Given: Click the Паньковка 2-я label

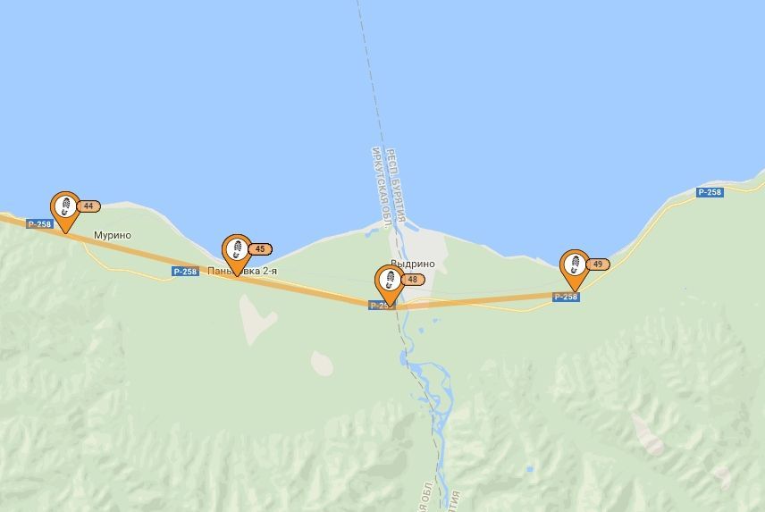Looking at the screenshot, I should [x=242, y=271].
